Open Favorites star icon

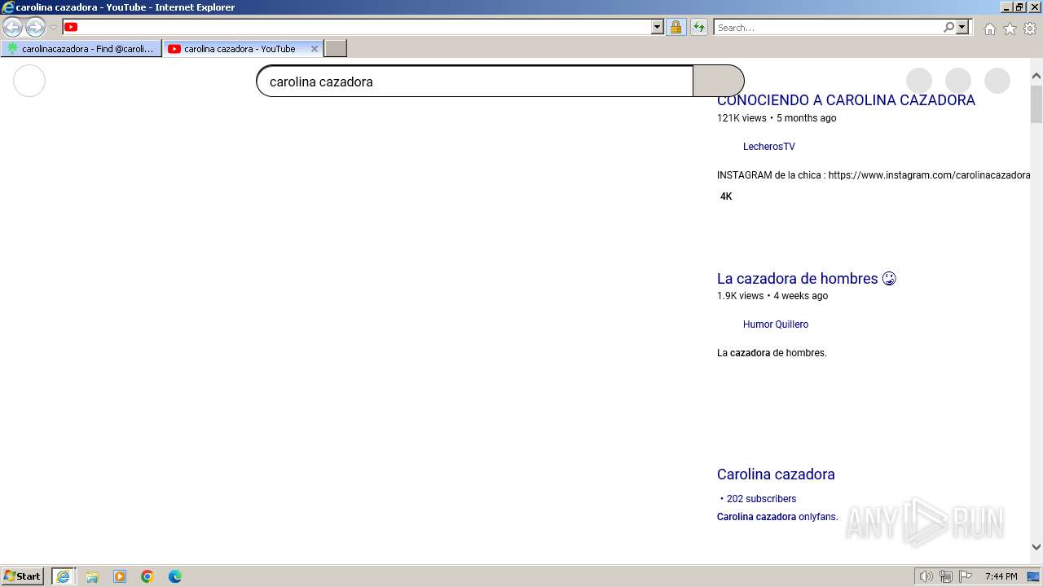(x=1010, y=29)
